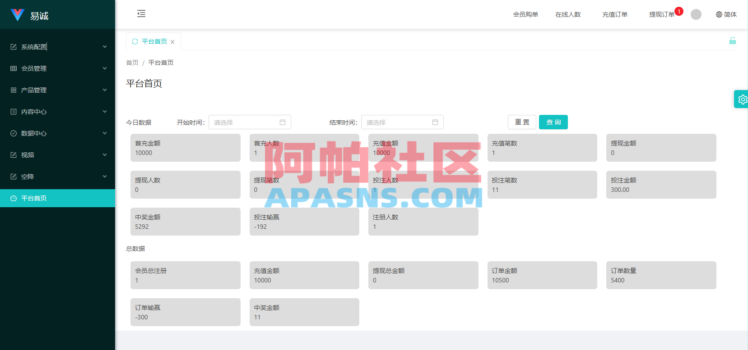Click the 首充金额 value 10000
The width and height of the screenshot is (748, 350).
pos(144,153)
